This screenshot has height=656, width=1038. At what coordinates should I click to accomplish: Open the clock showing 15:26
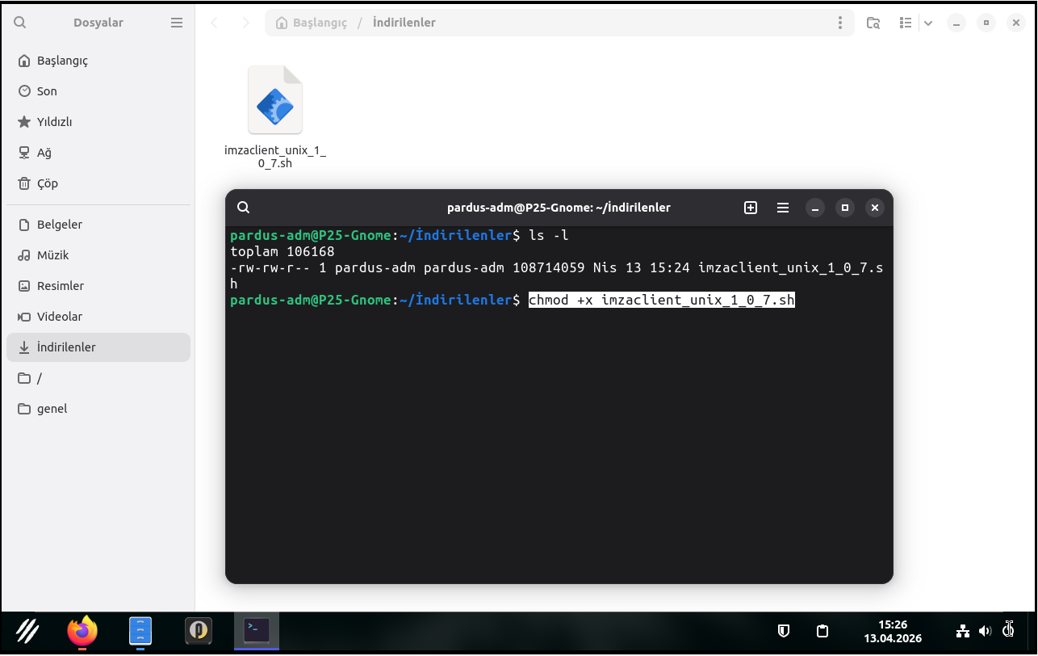893,631
